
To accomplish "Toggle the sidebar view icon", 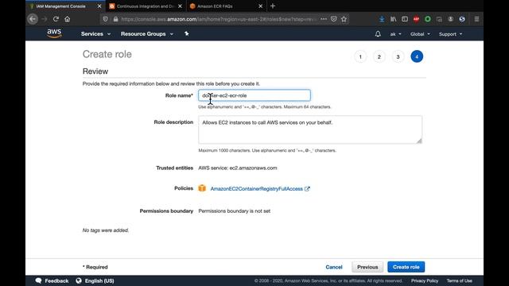I will pos(405,19).
